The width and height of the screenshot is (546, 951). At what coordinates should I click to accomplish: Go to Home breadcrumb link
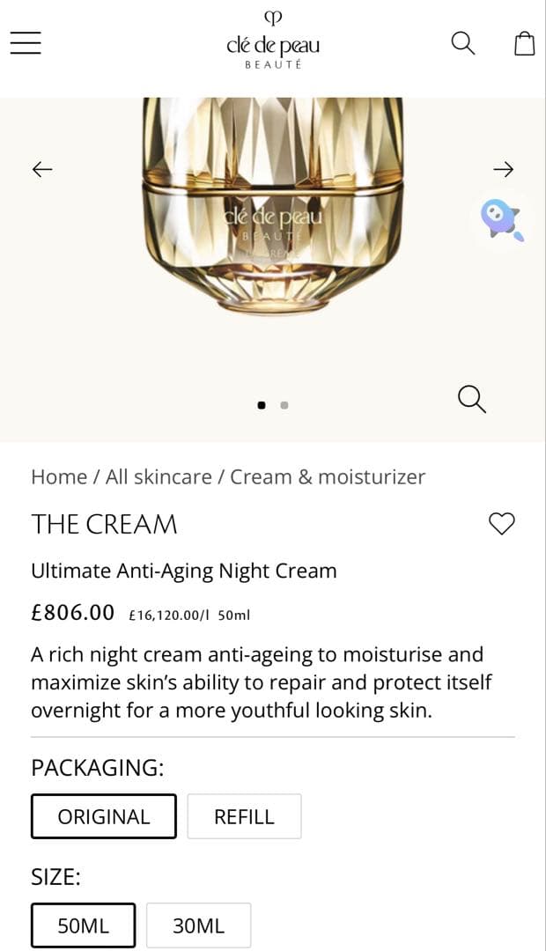point(58,477)
